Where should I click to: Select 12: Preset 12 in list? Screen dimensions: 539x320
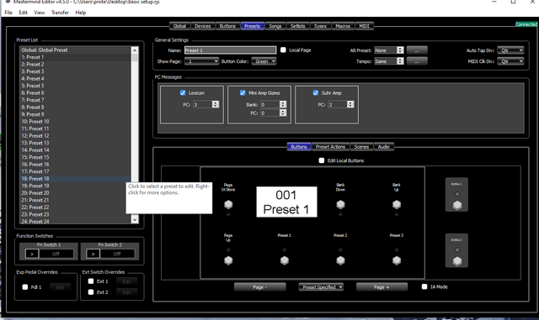[x=75, y=136]
